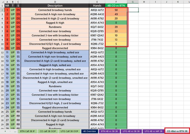Viewport: 190px width, 134px height.
Task: Click 'Connected broadway hands' in row 2
Action: [x=55, y=10]
